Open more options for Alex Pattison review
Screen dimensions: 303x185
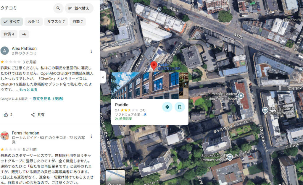click(91, 51)
